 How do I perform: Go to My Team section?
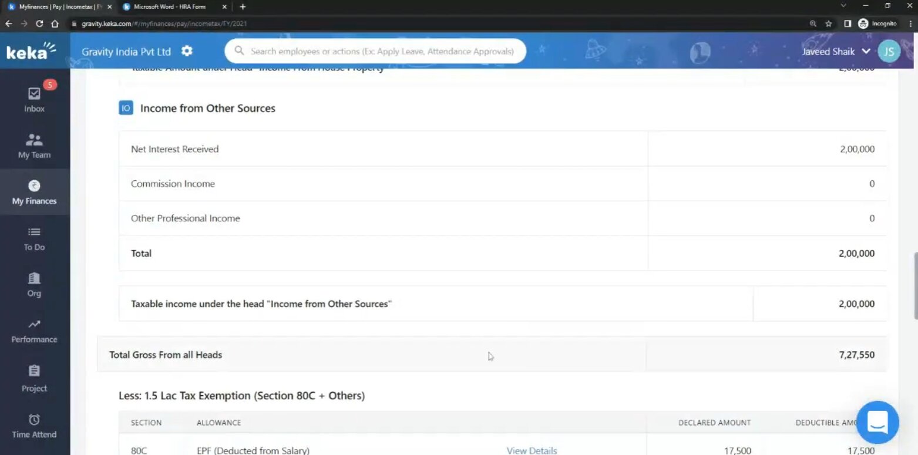pos(34,146)
